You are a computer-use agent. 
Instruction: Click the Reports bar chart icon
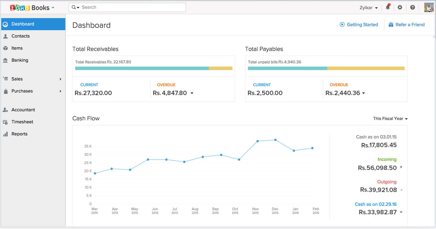pyautogui.click(x=5, y=134)
